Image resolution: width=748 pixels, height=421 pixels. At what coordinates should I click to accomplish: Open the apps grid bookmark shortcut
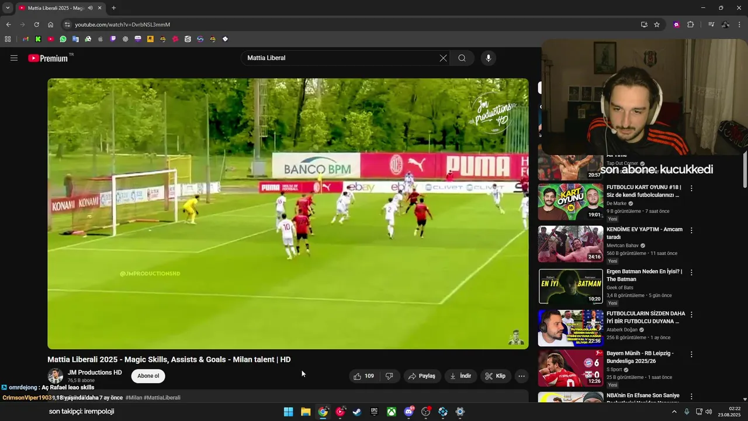pyautogui.click(x=8, y=39)
